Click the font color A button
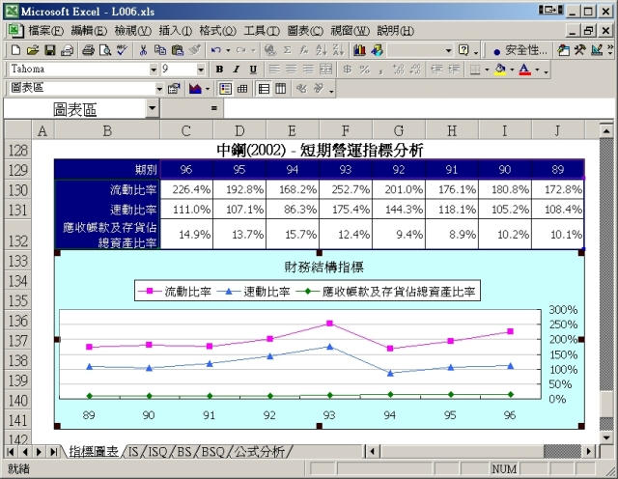Screen dimensions: 618x479 [524, 70]
